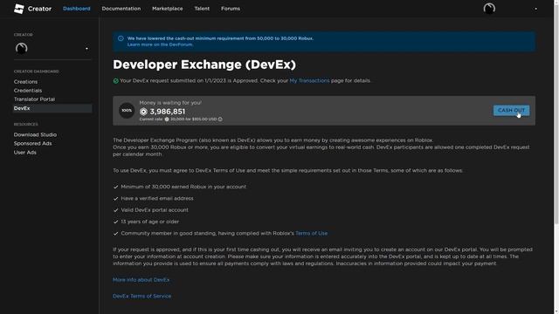This screenshot has height=314, width=559.
Task: Click the info icon in blue banner
Action: 121,38
